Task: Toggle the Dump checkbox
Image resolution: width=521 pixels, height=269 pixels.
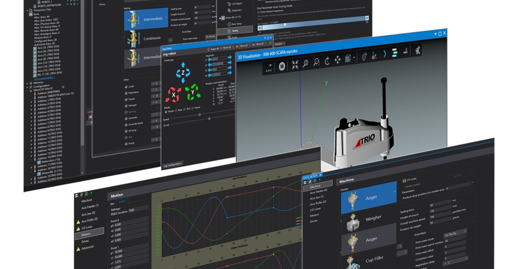Action: 126,144
